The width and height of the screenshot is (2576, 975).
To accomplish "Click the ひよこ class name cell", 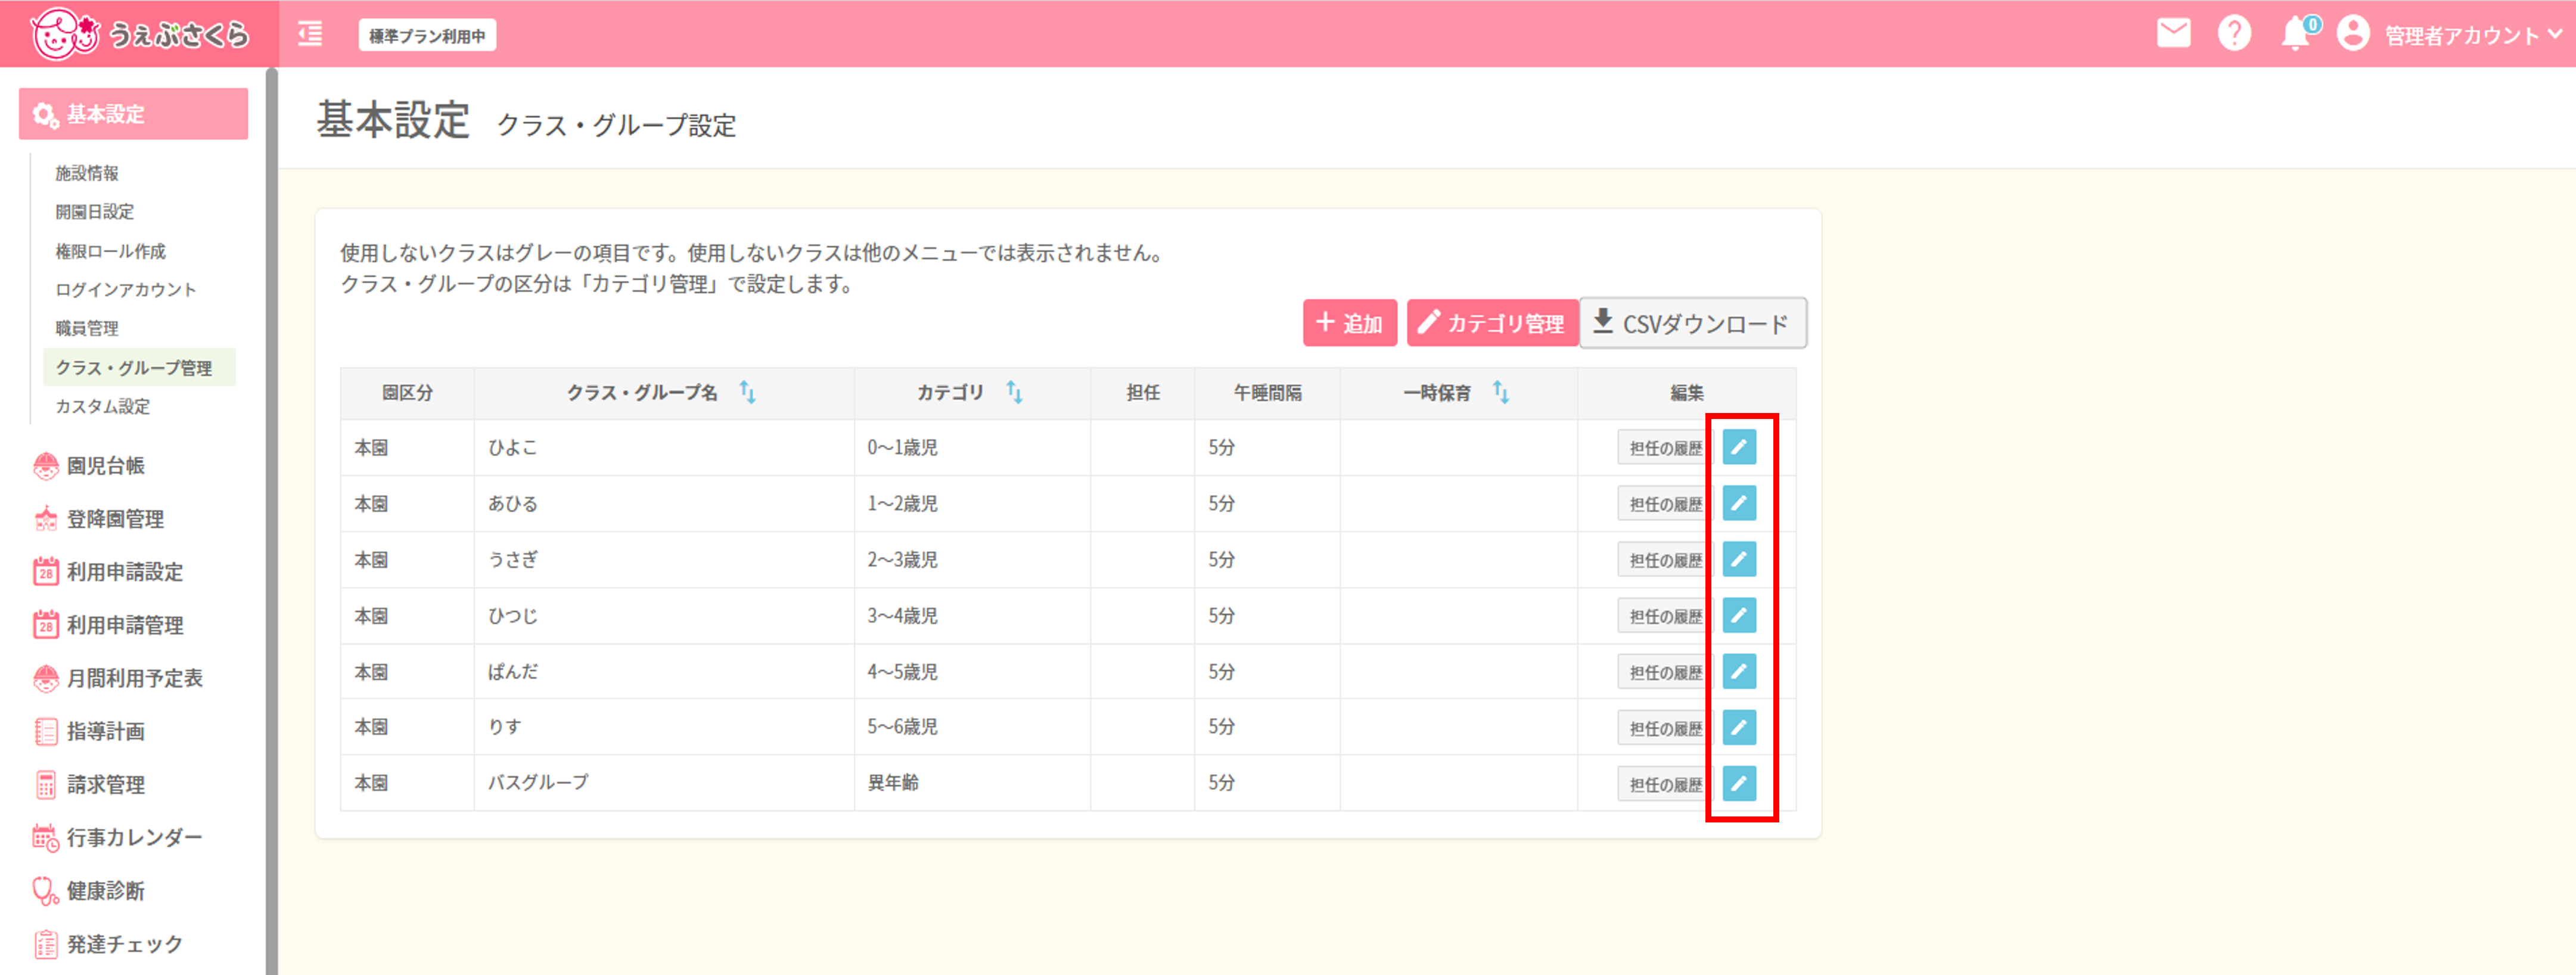I will click(664, 447).
